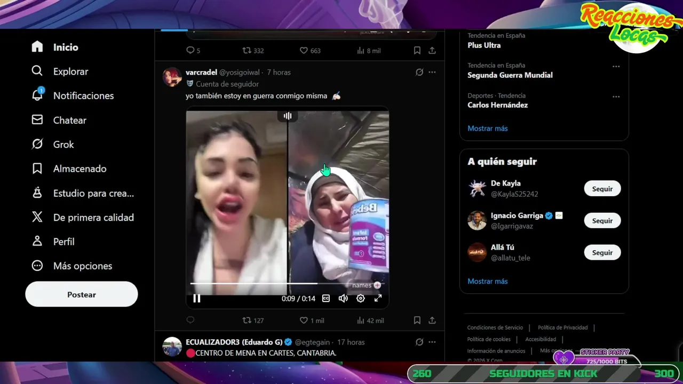Open the 7 horas timestamp link
The image size is (683, 384).
pos(279,72)
